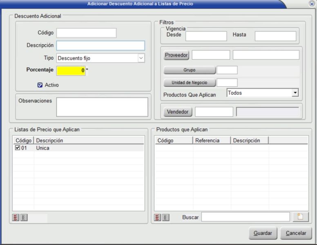Click the Proveedor button
The height and width of the screenshot is (245, 317).
[x=176, y=55]
